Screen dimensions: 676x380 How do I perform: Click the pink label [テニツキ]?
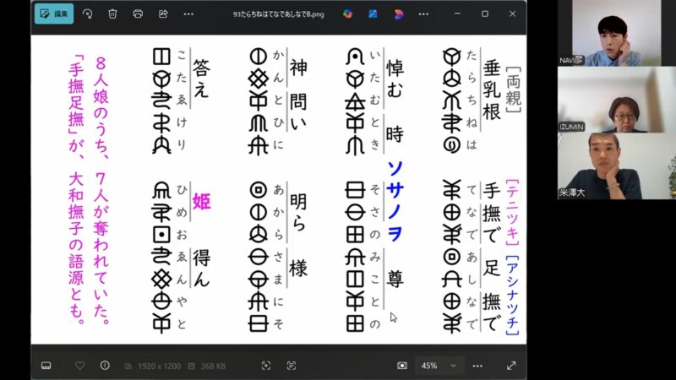click(x=512, y=213)
